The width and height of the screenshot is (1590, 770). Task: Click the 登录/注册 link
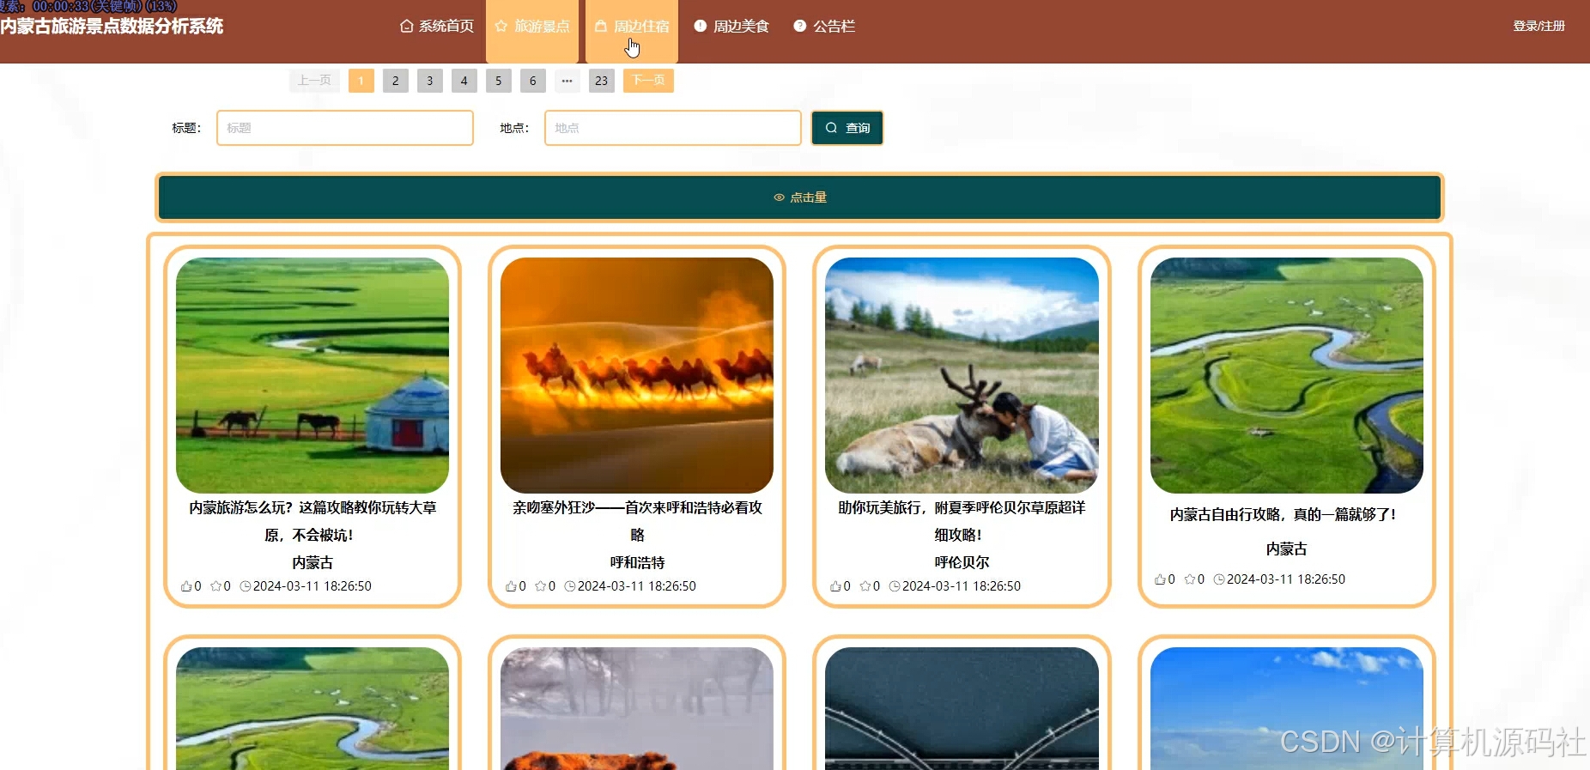click(x=1538, y=27)
